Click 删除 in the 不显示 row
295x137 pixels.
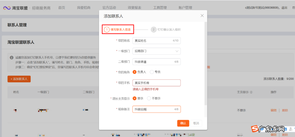[x=285, y=110]
